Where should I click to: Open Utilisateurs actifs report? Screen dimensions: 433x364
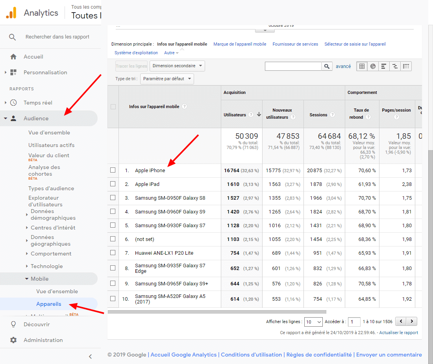click(x=51, y=145)
